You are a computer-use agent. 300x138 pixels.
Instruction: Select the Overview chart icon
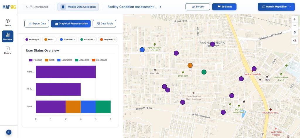(8, 35)
